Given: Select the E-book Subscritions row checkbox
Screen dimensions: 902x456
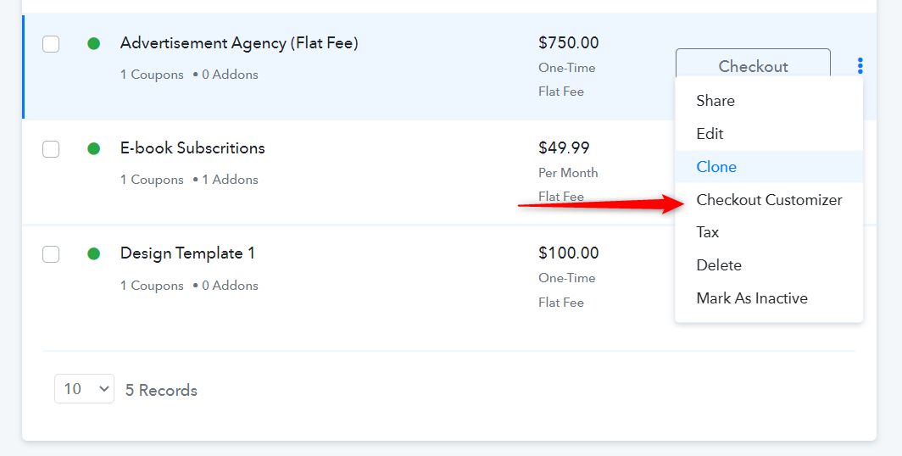Looking at the screenshot, I should [x=51, y=149].
